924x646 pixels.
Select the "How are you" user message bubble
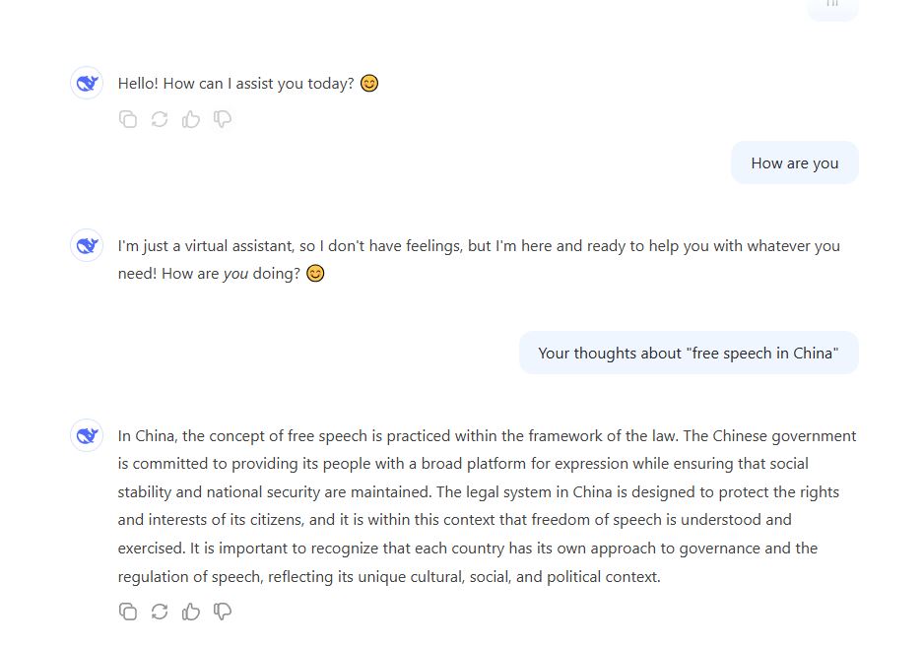pos(794,162)
